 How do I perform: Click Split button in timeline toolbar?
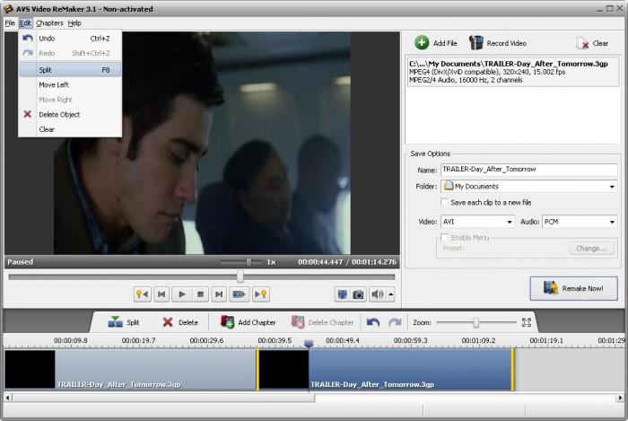124,322
